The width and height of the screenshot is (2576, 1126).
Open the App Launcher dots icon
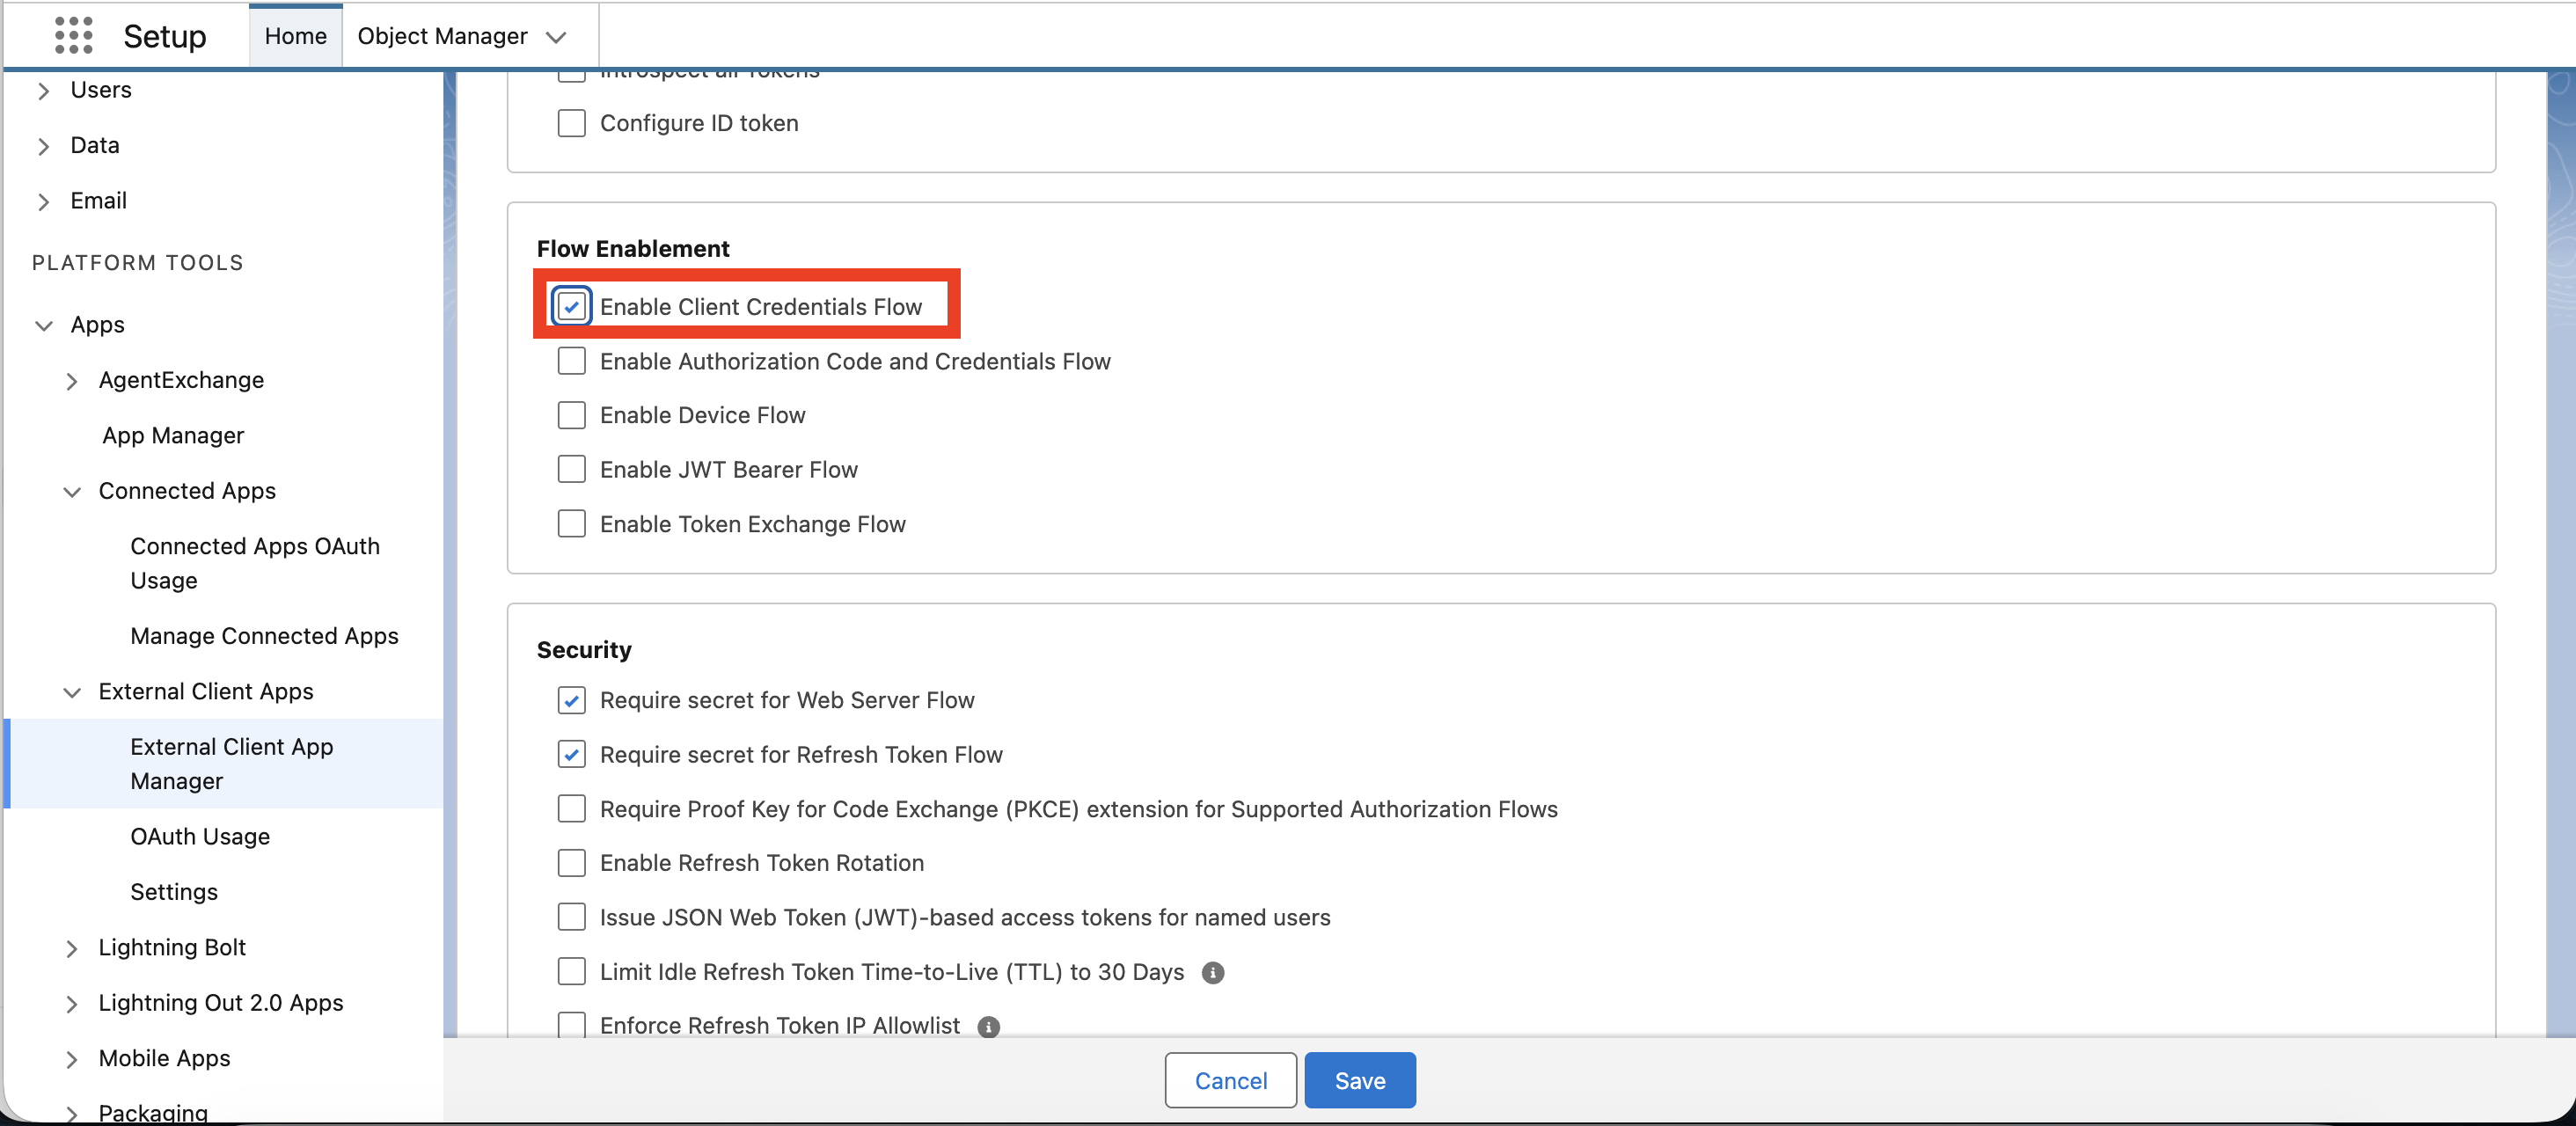coord(73,36)
